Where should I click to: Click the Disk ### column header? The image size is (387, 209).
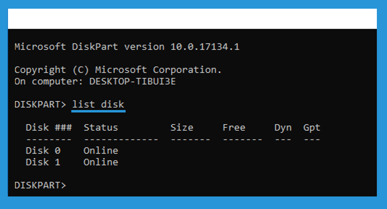49,127
